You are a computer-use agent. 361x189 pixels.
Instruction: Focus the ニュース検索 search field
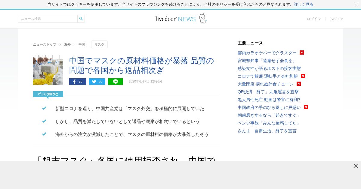click(48, 19)
